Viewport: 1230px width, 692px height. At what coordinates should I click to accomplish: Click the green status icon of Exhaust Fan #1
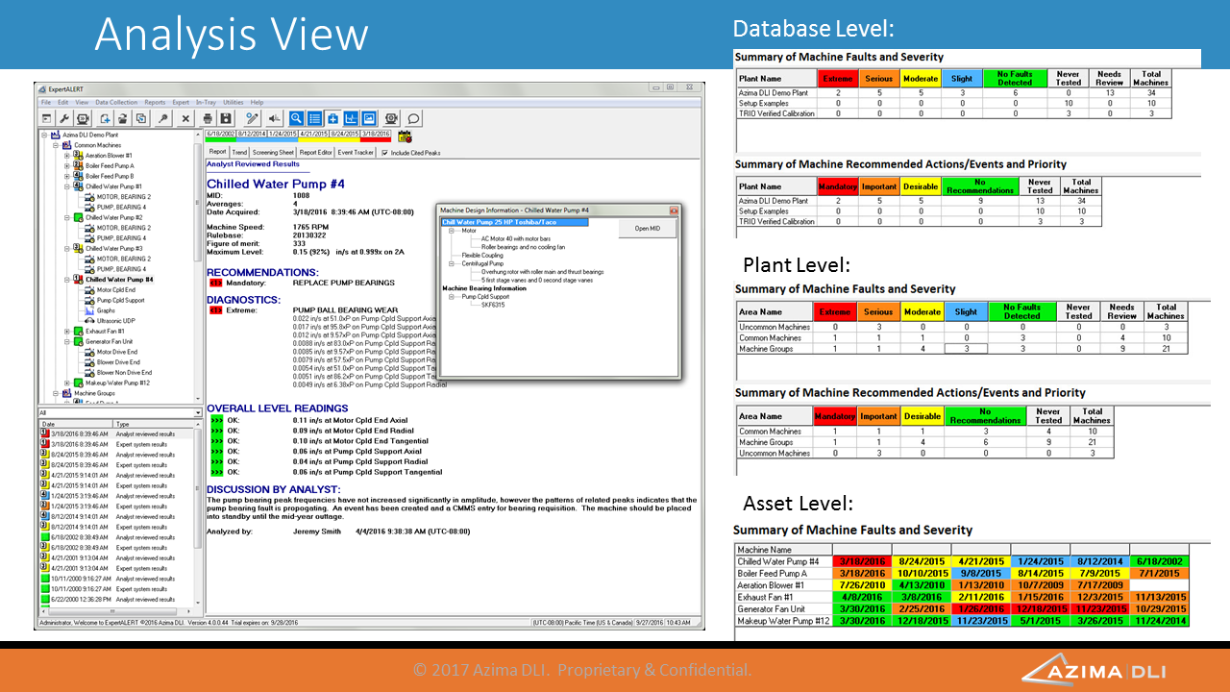point(78,331)
